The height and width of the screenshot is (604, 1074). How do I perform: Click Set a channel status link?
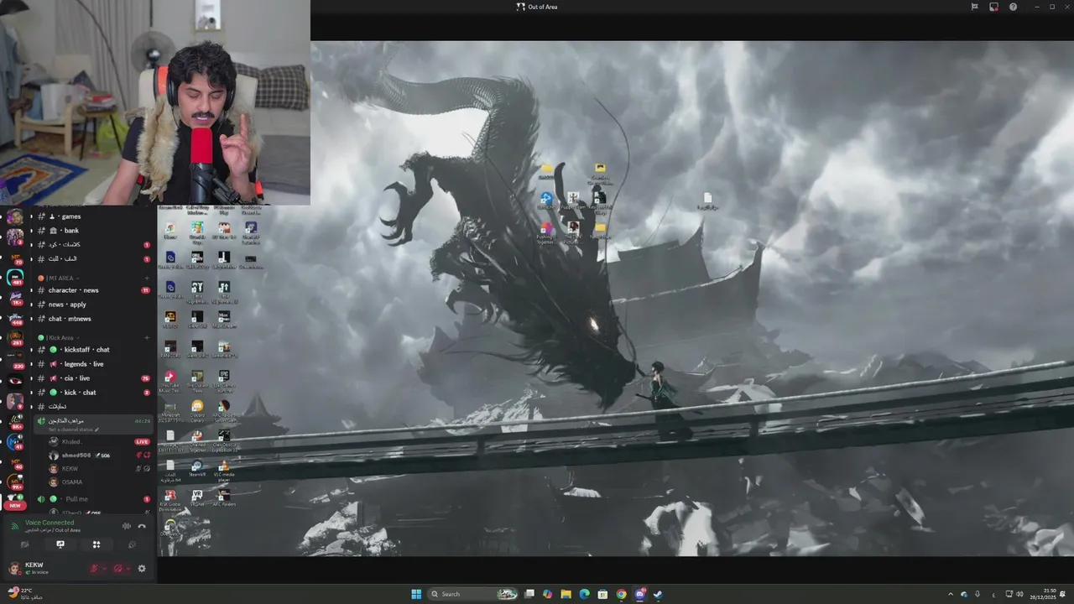click(x=74, y=430)
